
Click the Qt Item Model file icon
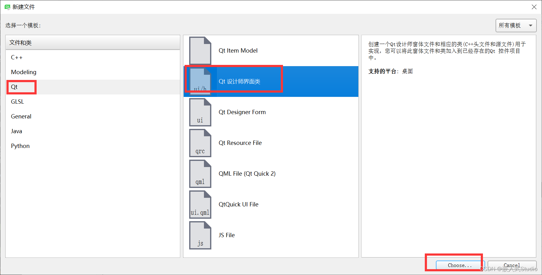tap(200, 51)
